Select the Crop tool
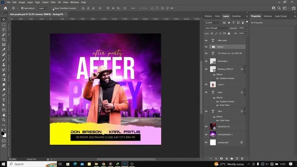Image resolution: width=297 pixels, height=167 pixels. (x=4, y=39)
